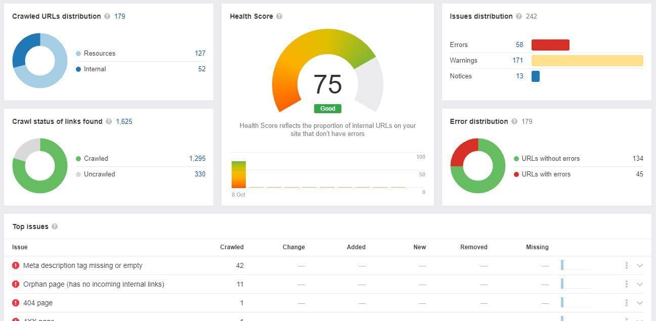Sort top issues by Missing column
Viewport: 656px width, 321px height.
pyautogui.click(x=537, y=247)
